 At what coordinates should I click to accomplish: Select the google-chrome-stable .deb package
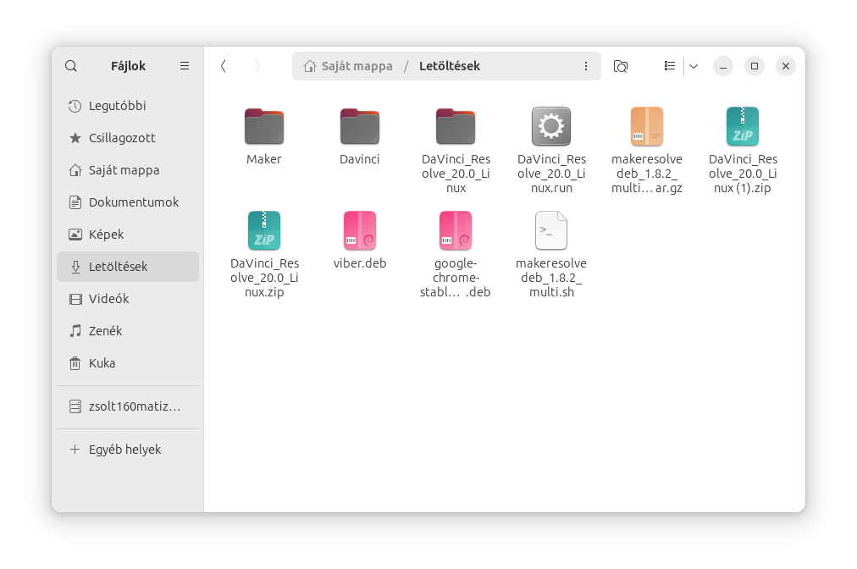pyautogui.click(x=456, y=231)
